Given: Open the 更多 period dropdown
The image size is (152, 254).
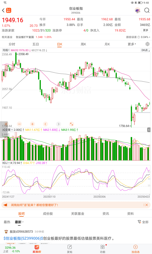Looking at the screenshot, I should click(132, 44).
